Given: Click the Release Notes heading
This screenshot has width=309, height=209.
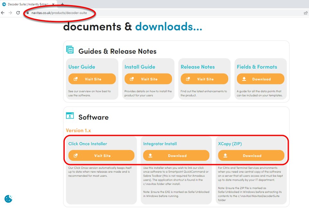Looking at the screenshot, I should point(198,67).
